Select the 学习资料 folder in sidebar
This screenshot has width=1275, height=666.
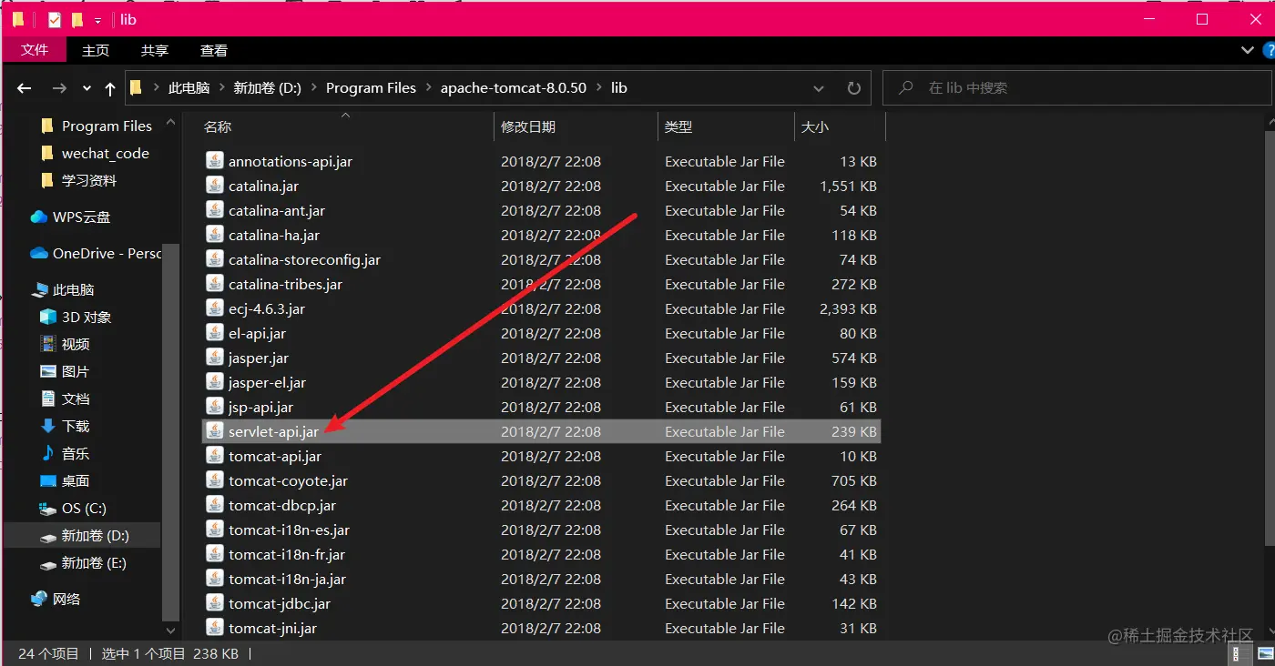(78, 180)
